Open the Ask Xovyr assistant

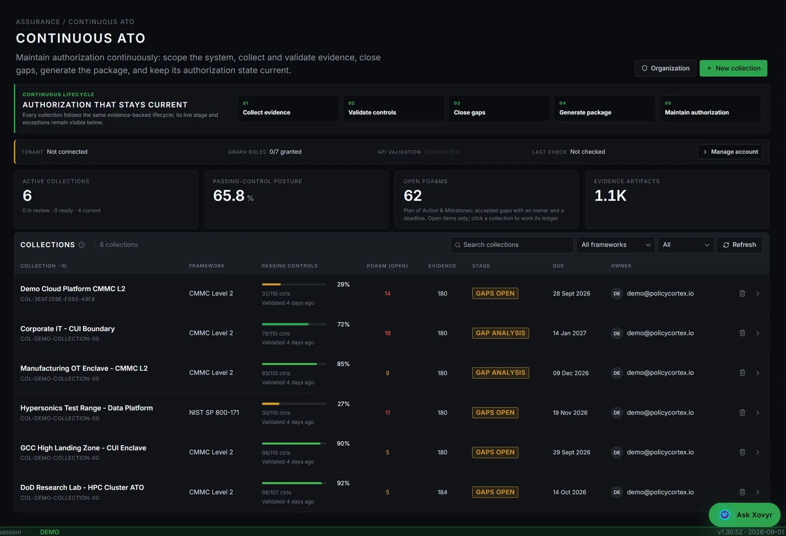point(745,515)
